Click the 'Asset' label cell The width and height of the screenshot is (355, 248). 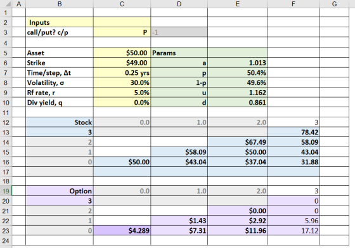(x=60, y=53)
